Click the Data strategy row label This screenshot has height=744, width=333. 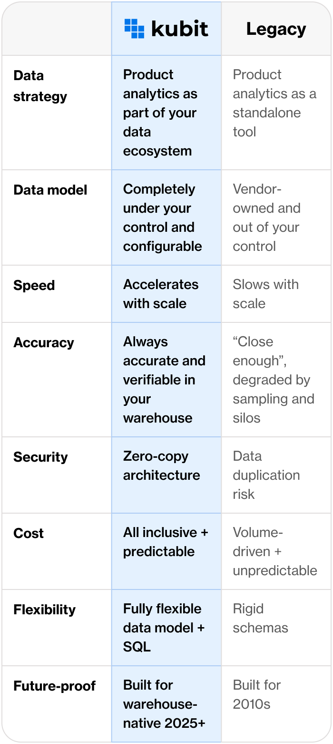pos(40,86)
